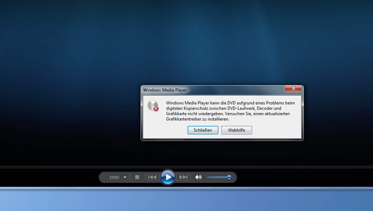Skip forward with the next chapter icon
The height and width of the screenshot is (211, 373).
click(x=183, y=177)
